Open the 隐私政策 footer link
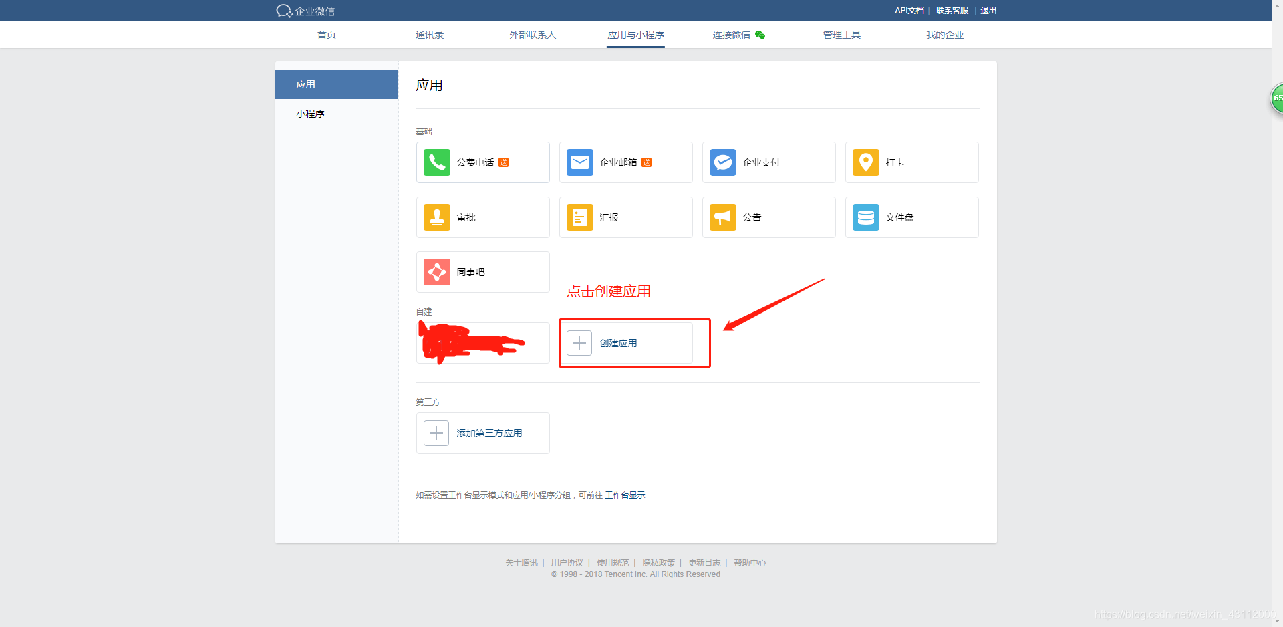The height and width of the screenshot is (627, 1283). (x=658, y=563)
